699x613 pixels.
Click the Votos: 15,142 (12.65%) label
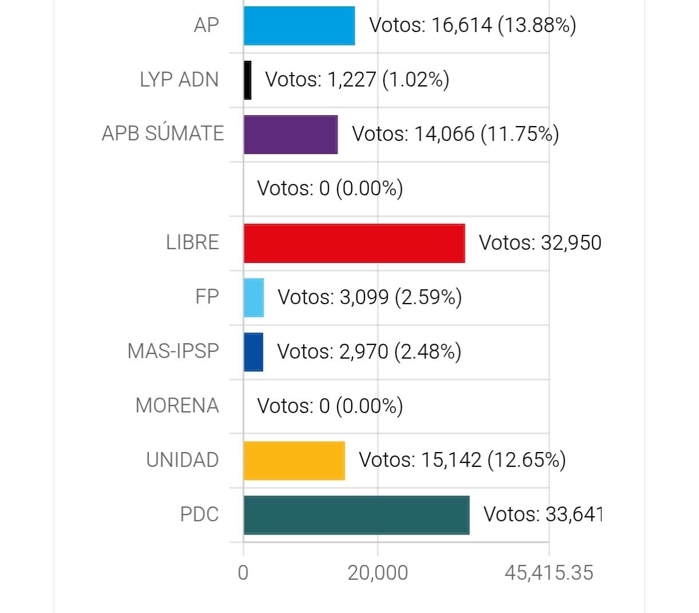(462, 460)
